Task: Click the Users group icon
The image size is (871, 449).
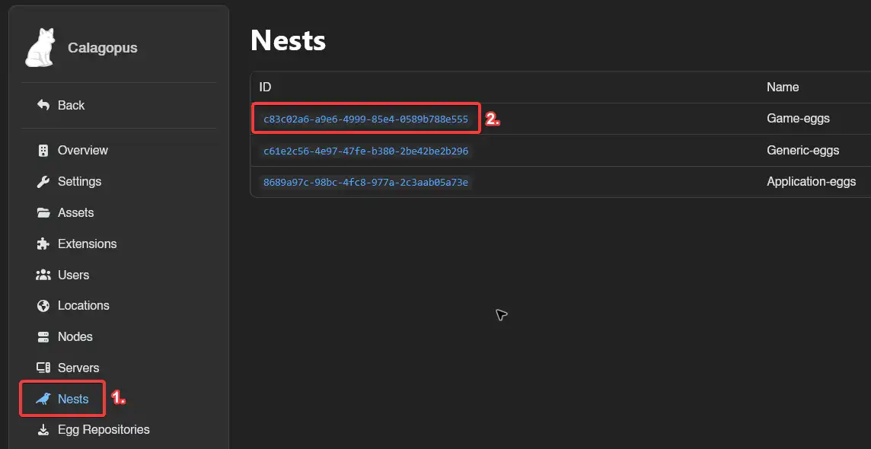Action: 43,275
